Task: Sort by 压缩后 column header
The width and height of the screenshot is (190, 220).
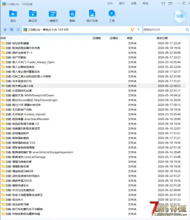Action: (x=114, y=38)
